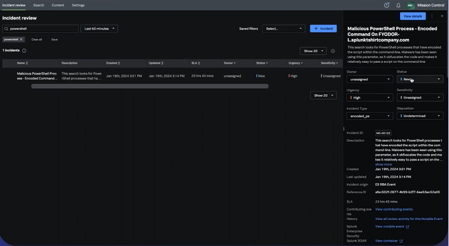Remove the powershell filter chip

coord(21,39)
